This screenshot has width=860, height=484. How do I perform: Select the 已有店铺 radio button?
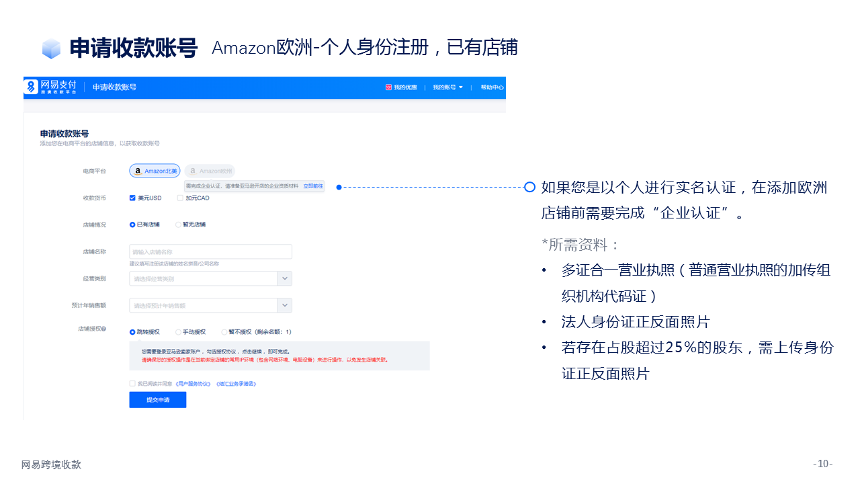132,225
